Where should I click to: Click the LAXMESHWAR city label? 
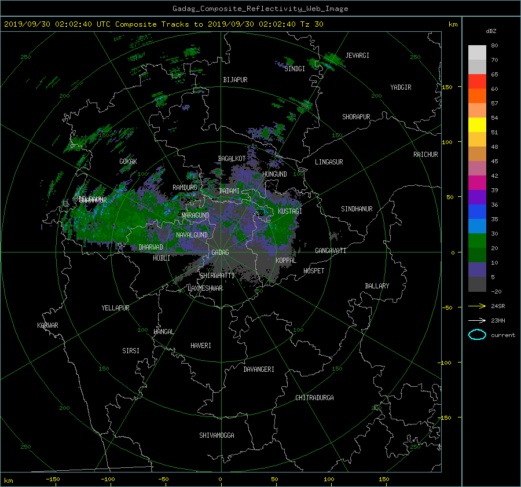[x=205, y=288]
